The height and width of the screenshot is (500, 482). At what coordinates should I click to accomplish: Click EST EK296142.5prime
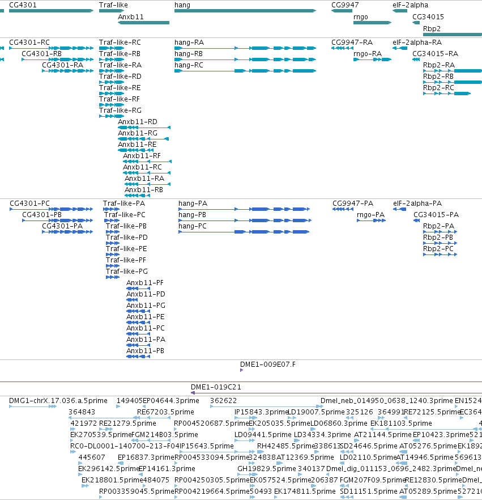pos(80,474)
